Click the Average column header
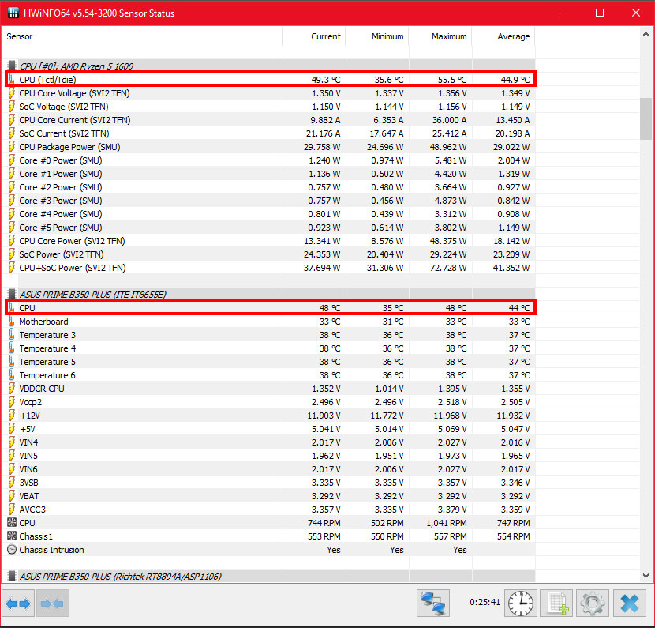 pos(514,36)
